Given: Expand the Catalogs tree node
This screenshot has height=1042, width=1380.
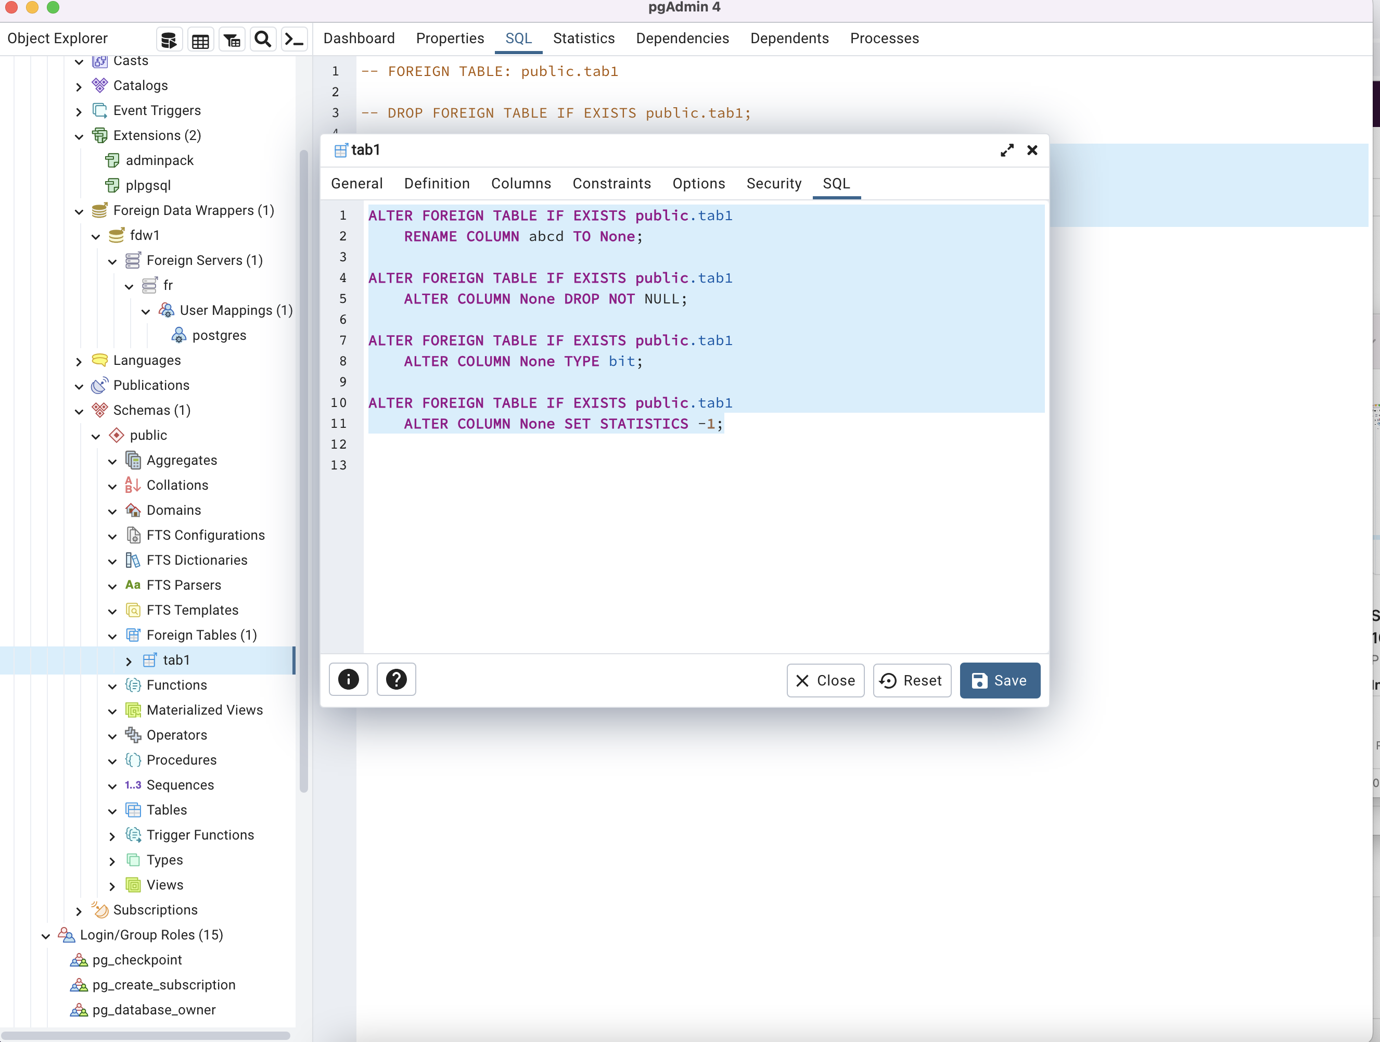Looking at the screenshot, I should [79, 87].
